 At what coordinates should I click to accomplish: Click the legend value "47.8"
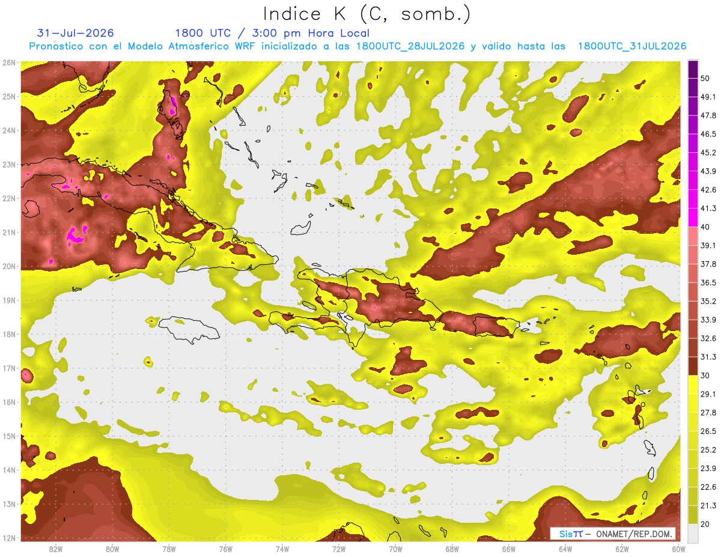click(708, 115)
